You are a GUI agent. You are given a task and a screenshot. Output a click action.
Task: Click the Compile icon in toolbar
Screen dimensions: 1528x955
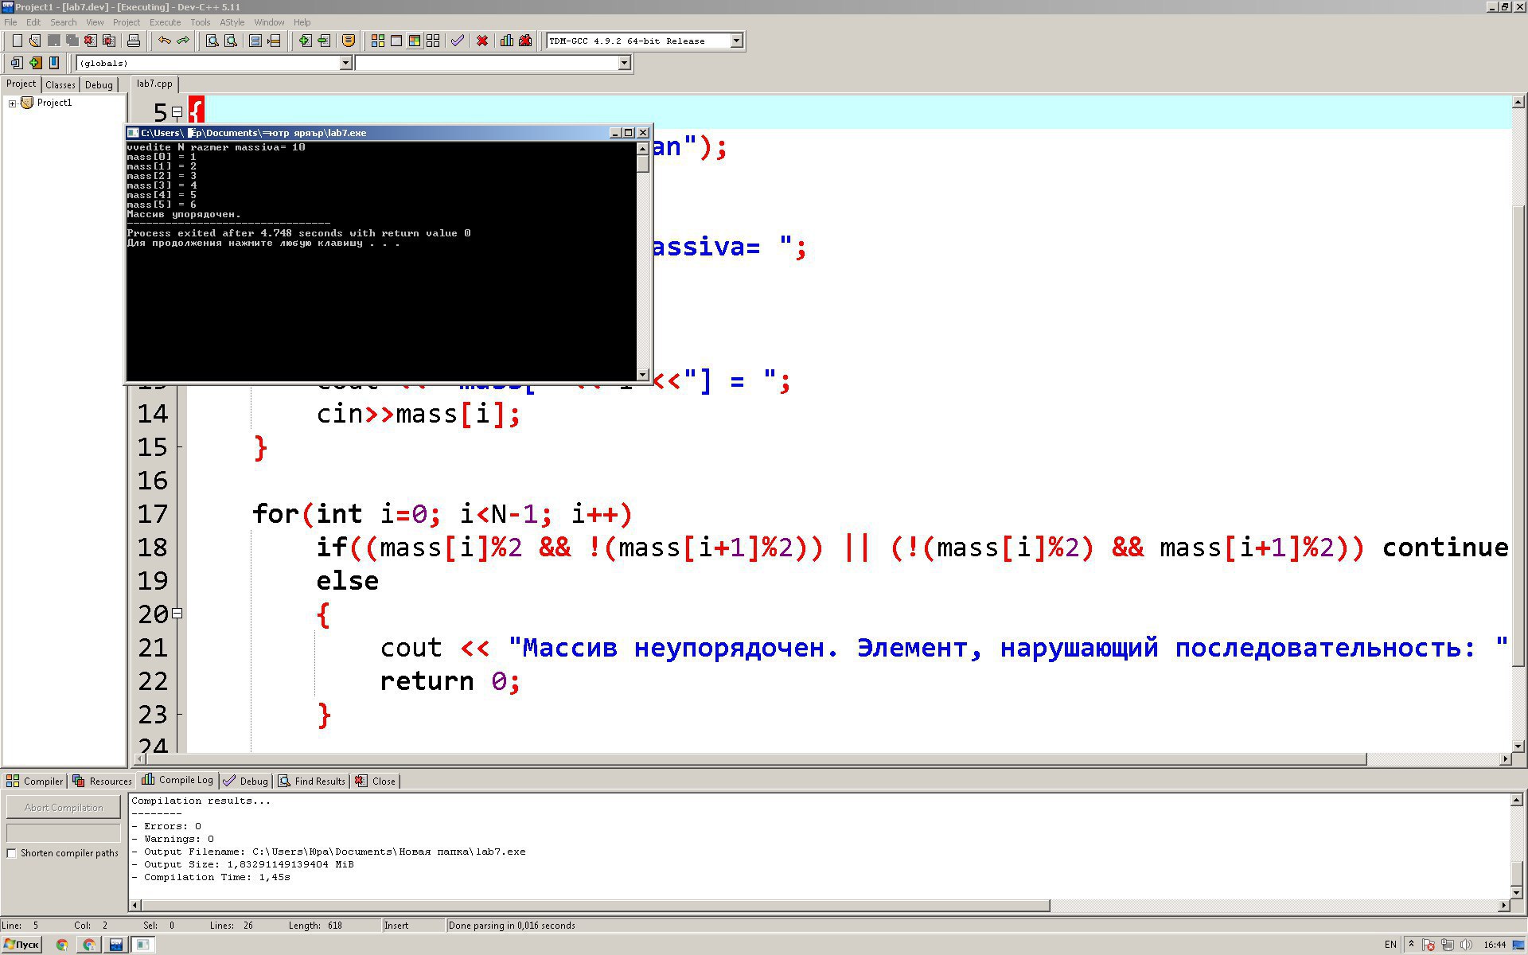pyautogui.click(x=377, y=41)
